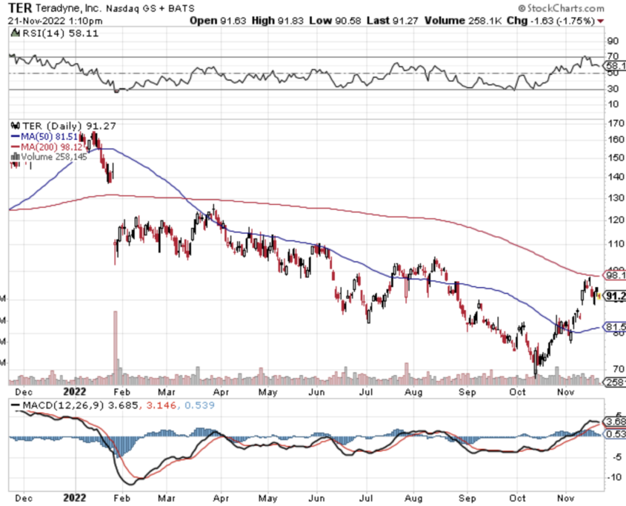
Task: Click the 3.68 MACD value tag on right
Action: (615, 422)
